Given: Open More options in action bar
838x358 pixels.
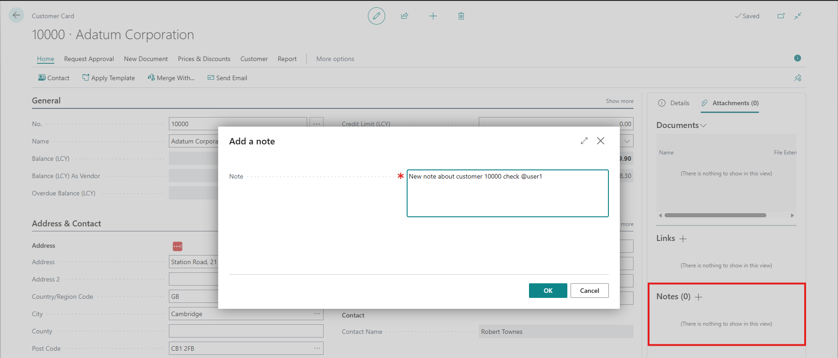Looking at the screenshot, I should pyautogui.click(x=335, y=59).
